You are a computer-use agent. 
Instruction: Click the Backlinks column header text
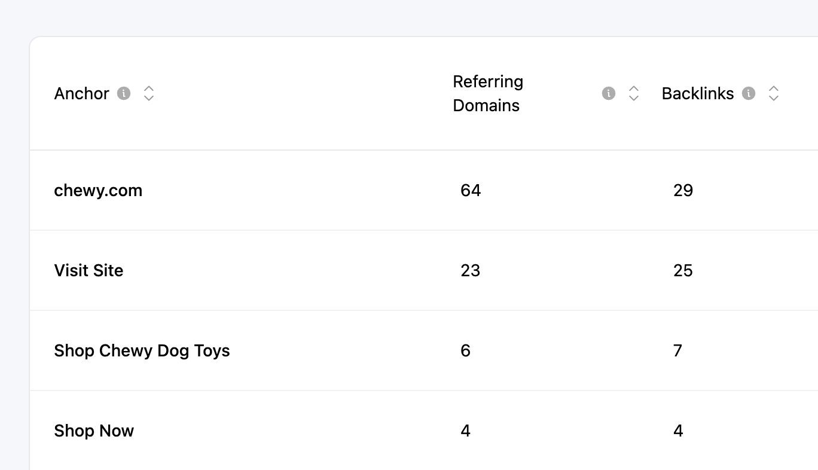coord(697,93)
